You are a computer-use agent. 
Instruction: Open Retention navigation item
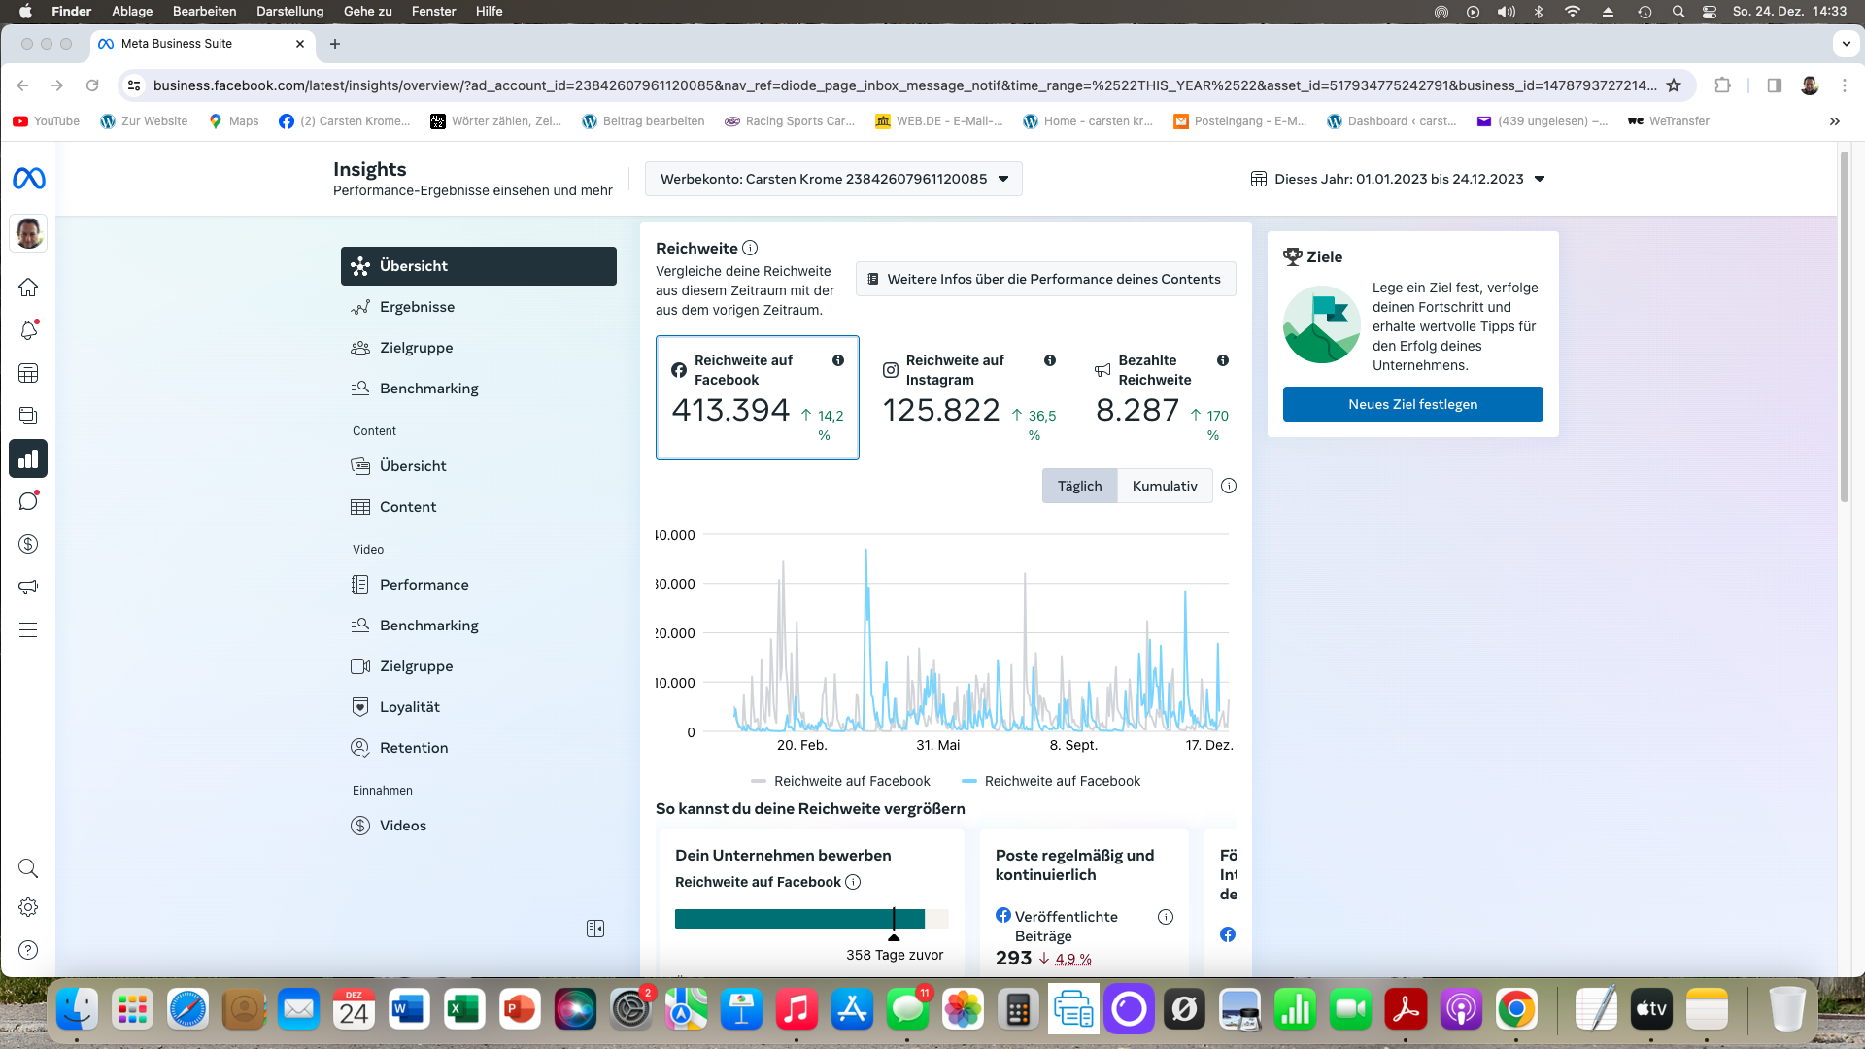[479, 748]
